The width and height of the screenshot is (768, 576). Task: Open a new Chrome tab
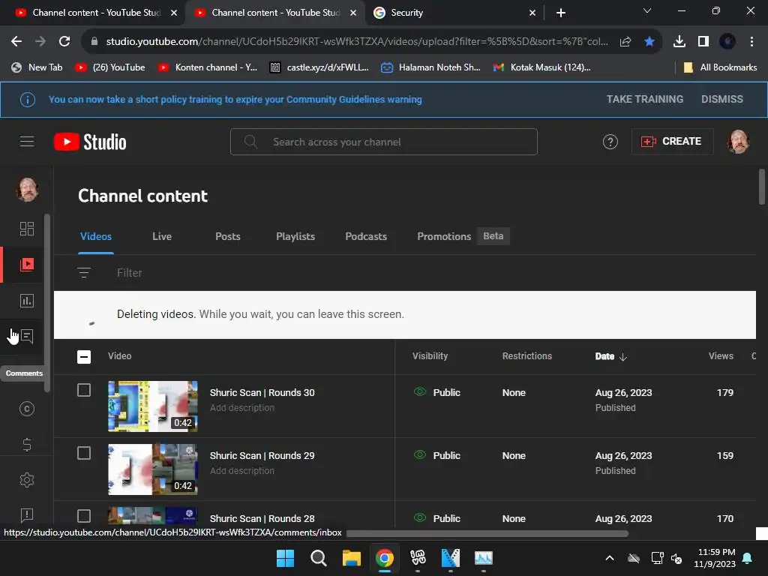point(561,13)
